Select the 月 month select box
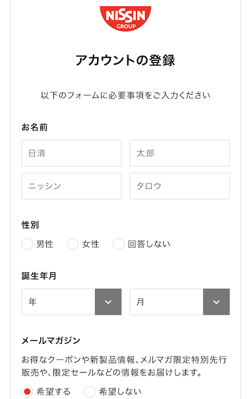Image resolution: width=249 pixels, height=399 pixels. [180, 302]
